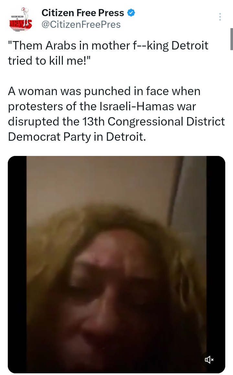Click the text "13th Congressional District"
Image resolution: width=233 pixels, height=375 pixels.
(153, 121)
